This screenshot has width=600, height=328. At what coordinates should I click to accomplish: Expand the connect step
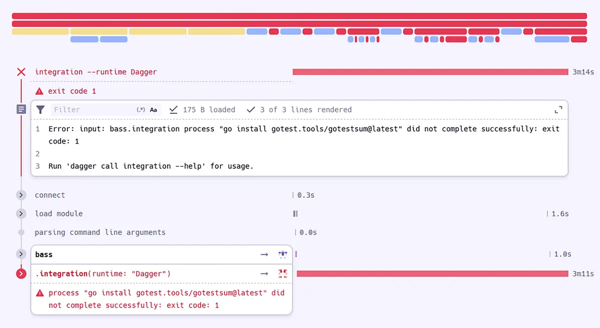[x=21, y=195]
